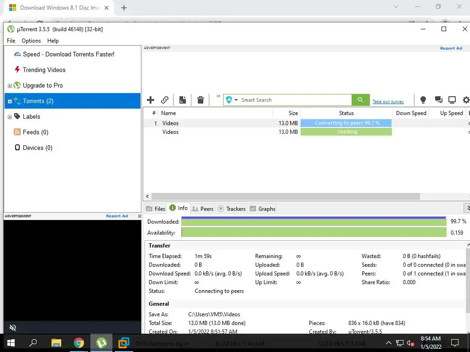The height and width of the screenshot is (352, 470).
Task: Click the lightbulb icon in toolbar
Action: pos(423,100)
